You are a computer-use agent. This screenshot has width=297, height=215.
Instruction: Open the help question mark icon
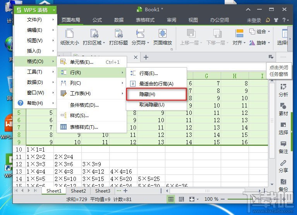tap(284, 20)
